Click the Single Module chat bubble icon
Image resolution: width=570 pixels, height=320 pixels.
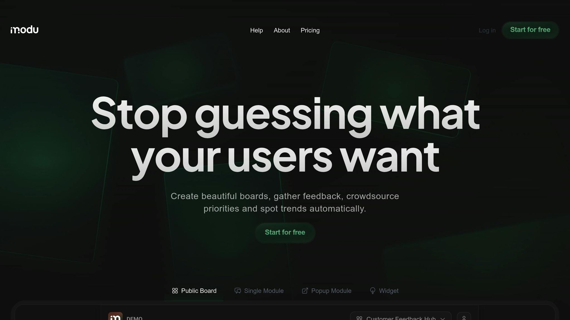pos(238,291)
